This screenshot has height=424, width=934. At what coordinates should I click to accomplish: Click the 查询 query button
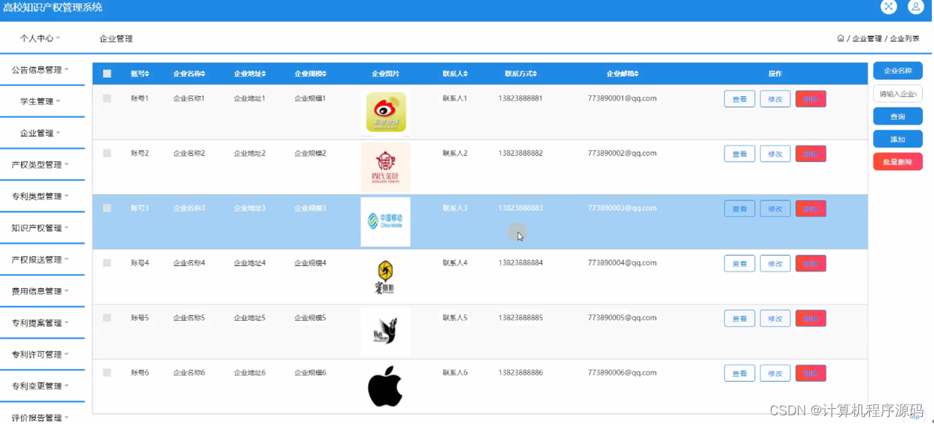click(x=897, y=116)
